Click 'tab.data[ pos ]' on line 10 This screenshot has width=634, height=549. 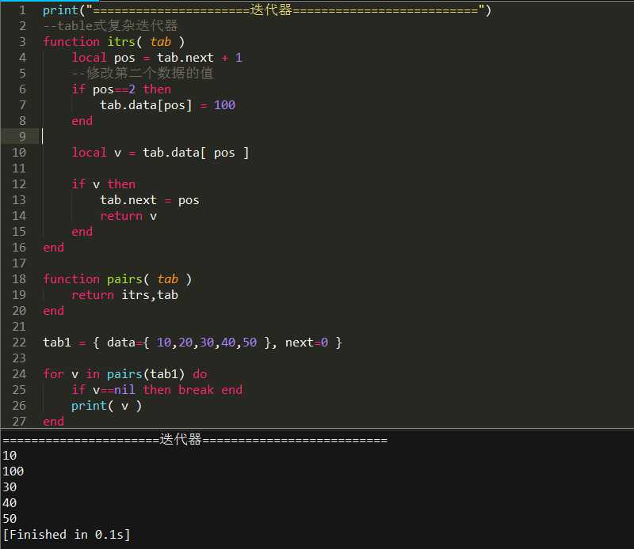(196, 153)
